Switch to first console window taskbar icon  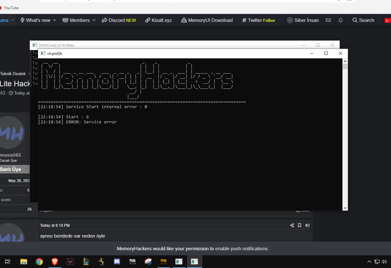pyautogui.click(x=179, y=262)
